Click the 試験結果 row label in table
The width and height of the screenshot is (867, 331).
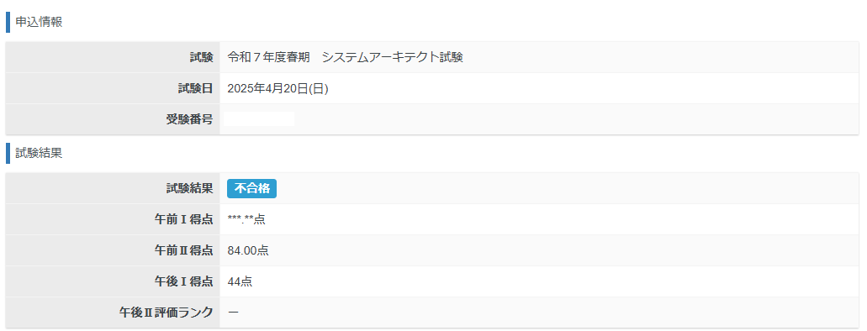click(190, 188)
